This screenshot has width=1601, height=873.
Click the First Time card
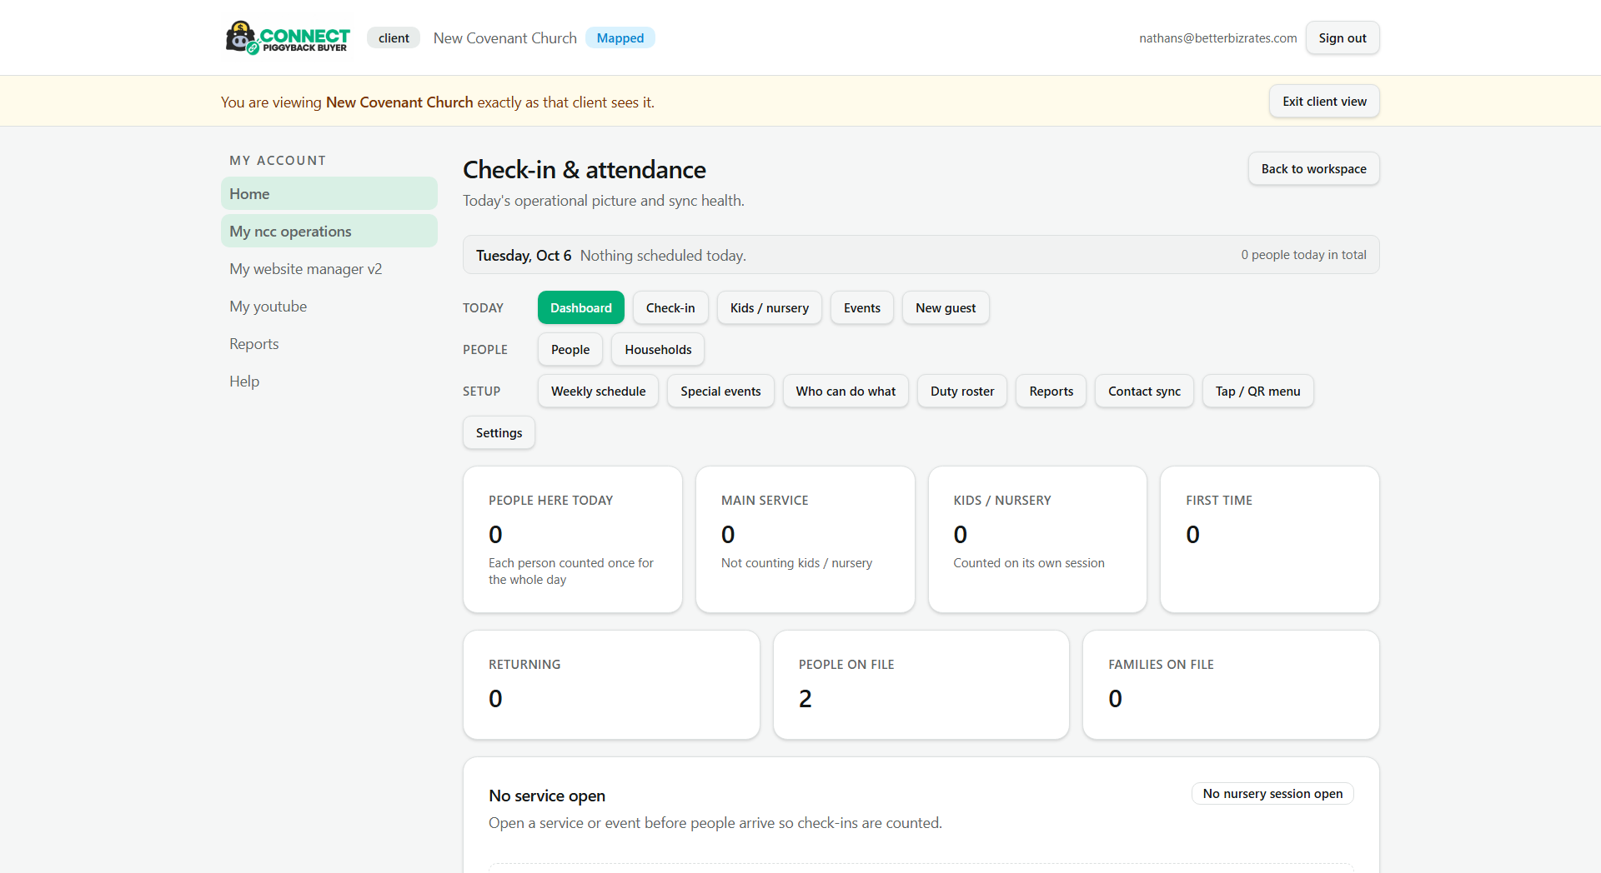click(1269, 540)
